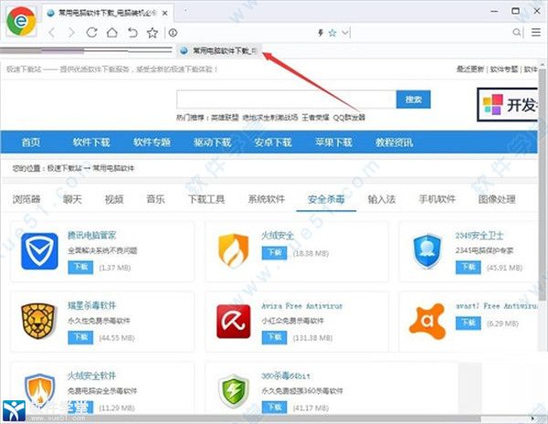Click the 最近更新 link at top right
The height and width of the screenshot is (424, 548).
pos(469,69)
